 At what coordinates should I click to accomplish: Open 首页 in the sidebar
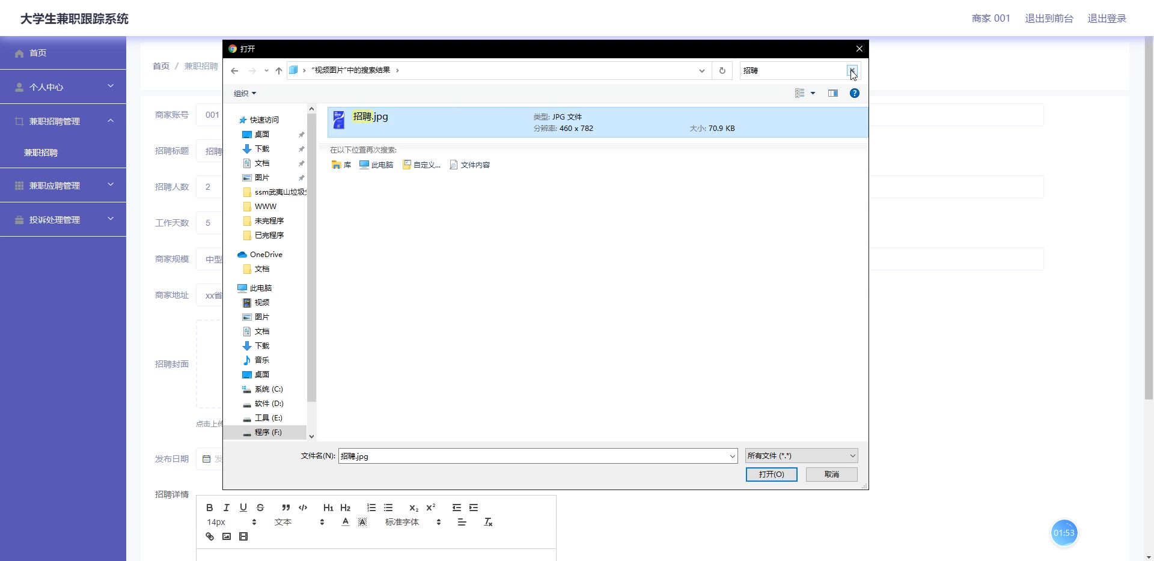63,53
